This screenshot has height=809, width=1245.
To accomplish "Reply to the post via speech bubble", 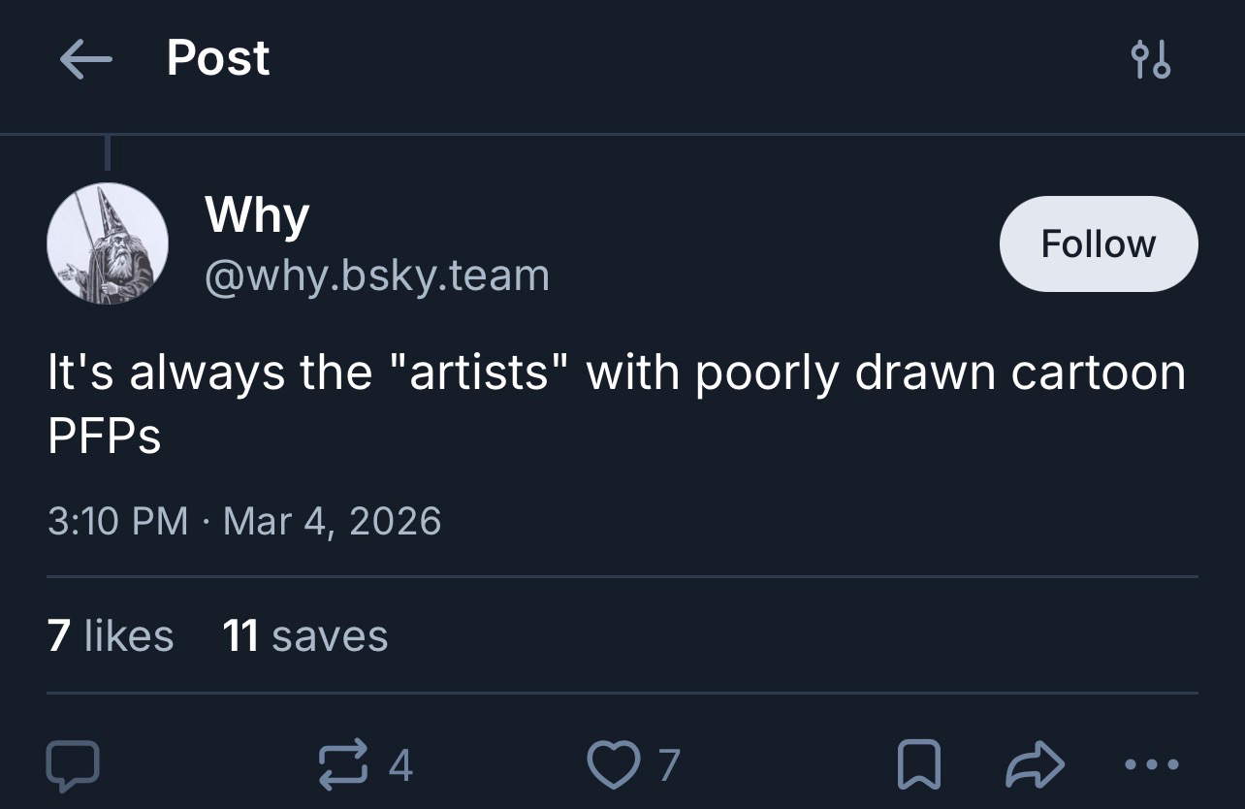I will click(73, 764).
